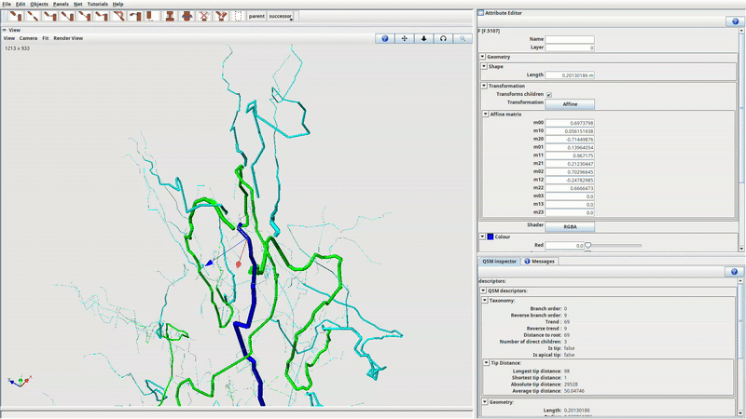Click the crossed-out red branch toolbar icon
Viewport: 746px width, 419px height.
click(204, 16)
